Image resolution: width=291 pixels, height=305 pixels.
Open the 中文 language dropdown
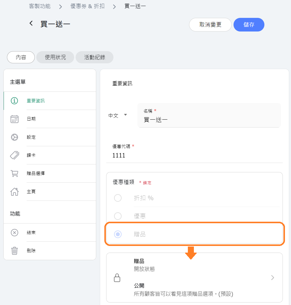[118, 115]
